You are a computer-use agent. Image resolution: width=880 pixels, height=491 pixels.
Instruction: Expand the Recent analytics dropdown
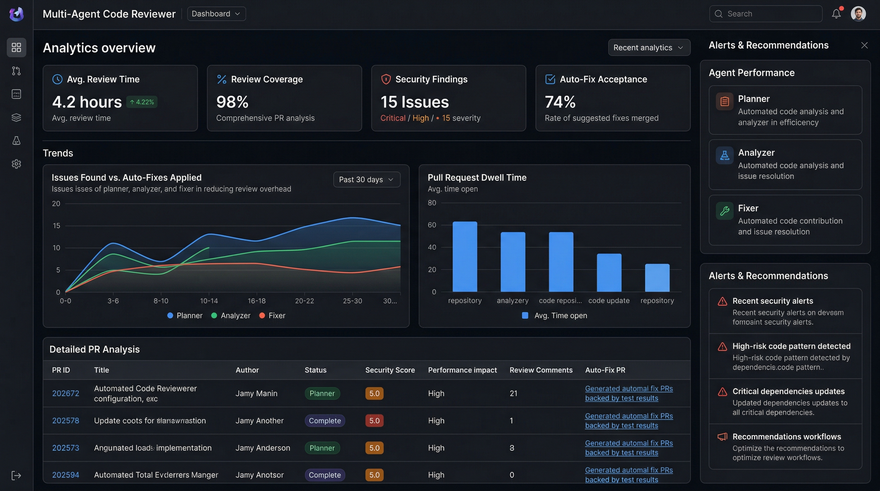649,47
